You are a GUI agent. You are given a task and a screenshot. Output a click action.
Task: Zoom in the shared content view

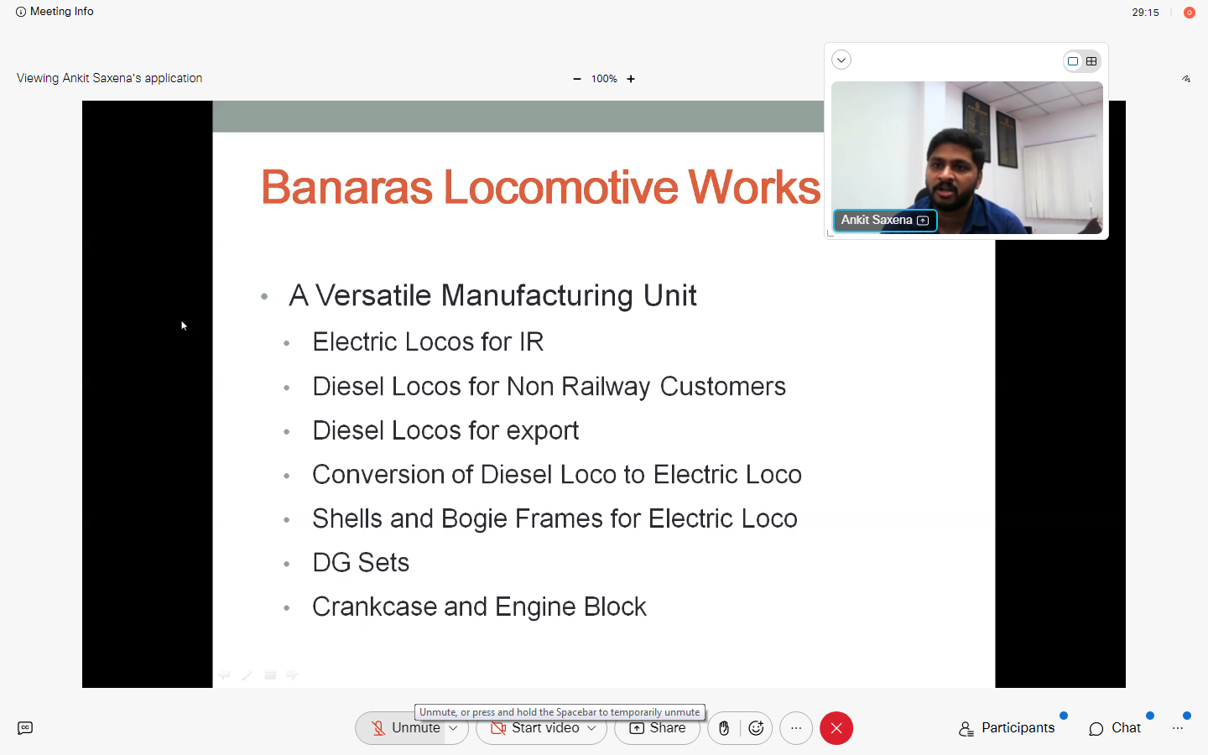pos(631,79)
